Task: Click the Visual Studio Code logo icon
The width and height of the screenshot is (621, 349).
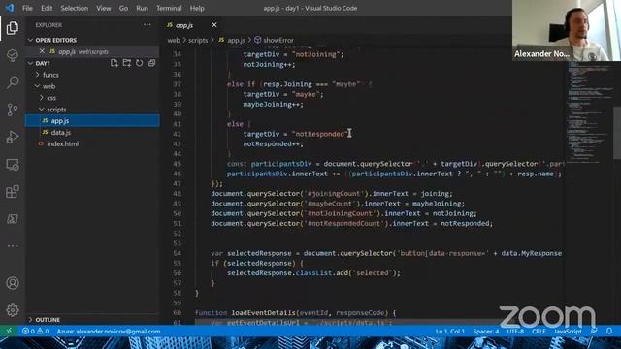Action: pyautogui.click(x=10, y=8)
